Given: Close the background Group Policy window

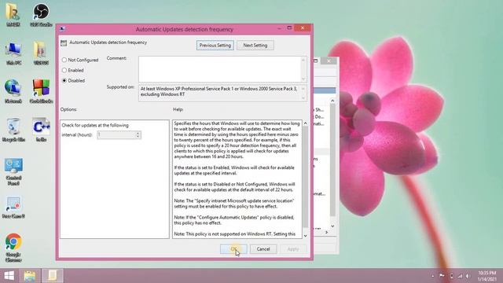Looking at the screenshot, I should tap(329, 61).
